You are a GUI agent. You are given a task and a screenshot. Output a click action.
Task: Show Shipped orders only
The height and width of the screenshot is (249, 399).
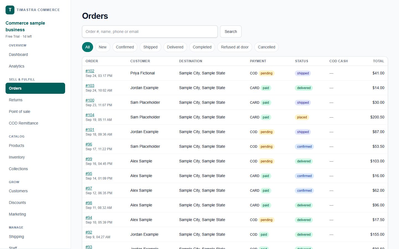click(x=150, y=47)
